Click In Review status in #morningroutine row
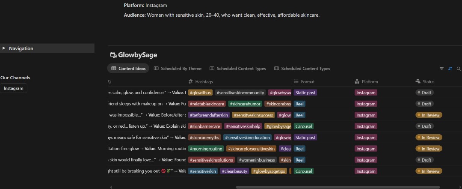 tap(429, 149)
